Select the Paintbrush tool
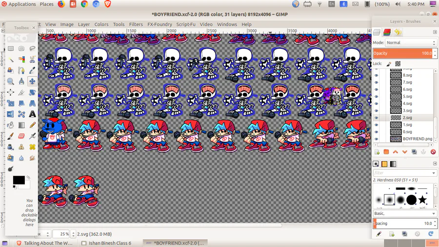439x247 pixels. pyautogui.click(x=11, y=136)
